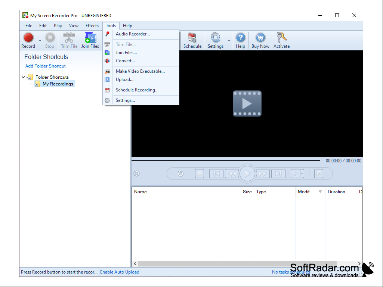
Task: Open the Play menu
Action: coord(58,26)
